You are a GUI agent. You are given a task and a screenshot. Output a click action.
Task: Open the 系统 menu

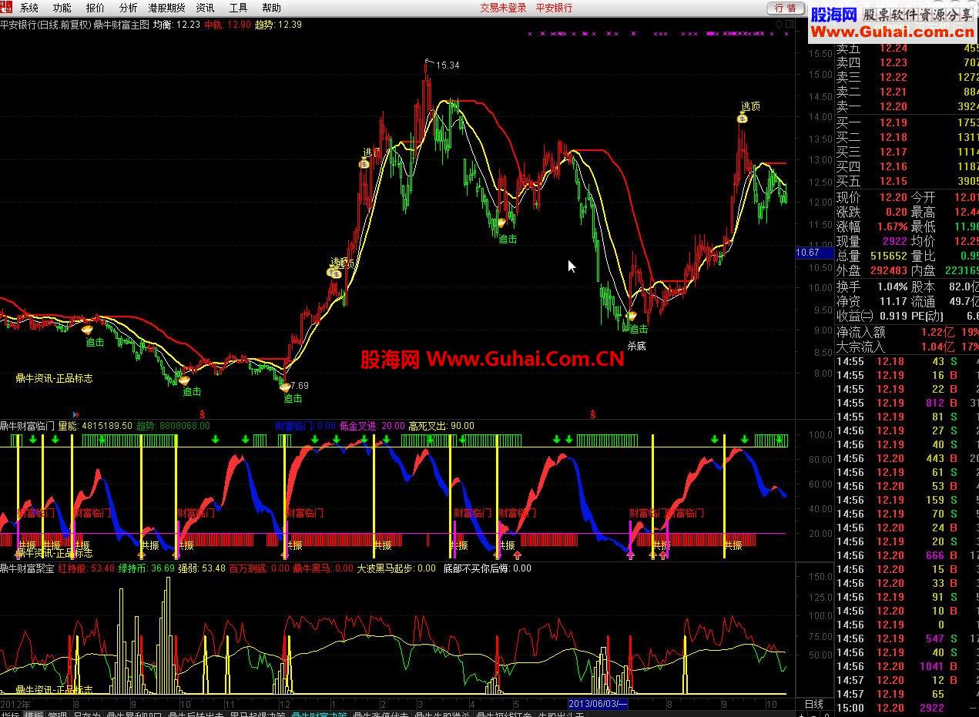coord(29,8)
